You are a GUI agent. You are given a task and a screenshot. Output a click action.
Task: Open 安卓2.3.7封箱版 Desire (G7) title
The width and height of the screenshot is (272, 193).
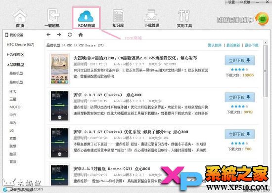pyautogui.click(x=112, y=169)
